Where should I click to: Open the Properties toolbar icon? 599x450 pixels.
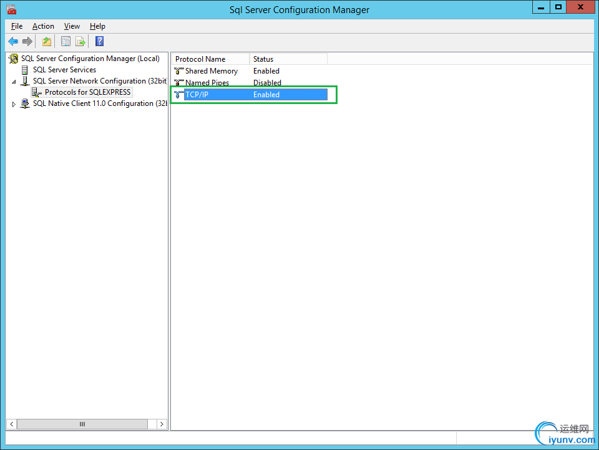(66, 41)
